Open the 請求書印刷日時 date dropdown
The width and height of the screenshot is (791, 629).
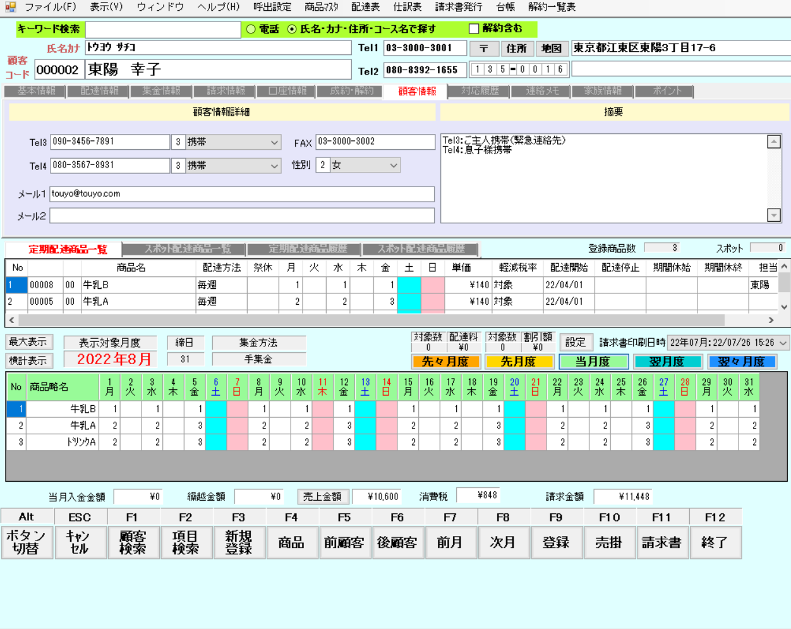pos(783,343)
